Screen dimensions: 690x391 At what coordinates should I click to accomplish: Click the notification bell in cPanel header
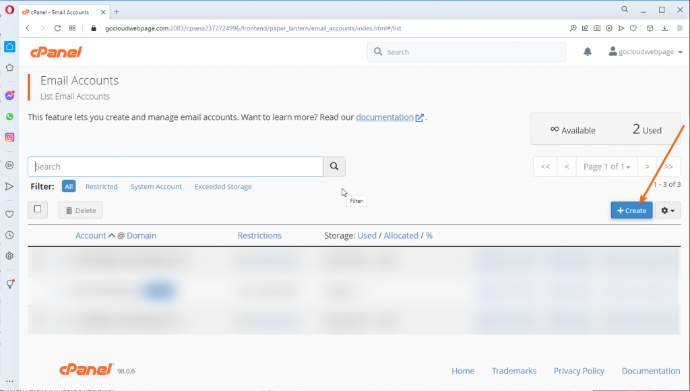[x=587, y=51]
